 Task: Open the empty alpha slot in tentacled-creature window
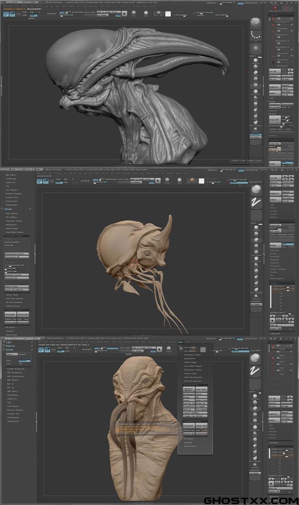tap(256, 383)
